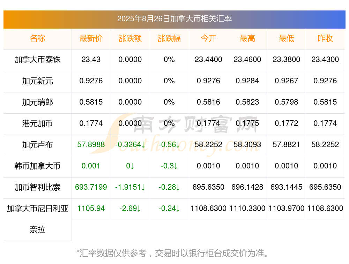Click the 最低 column header

click(287, 38)
